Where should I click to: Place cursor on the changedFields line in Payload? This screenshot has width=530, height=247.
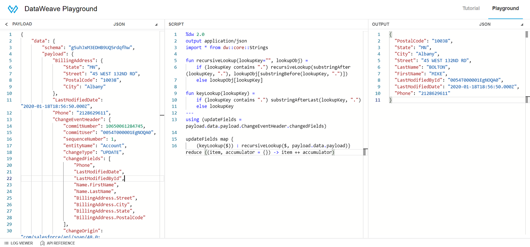tap(85, 158)
